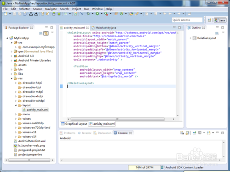Click garbage collector trash icon in status bar
The width and height of the screenshot is (230, 172).
click(162, 167)
